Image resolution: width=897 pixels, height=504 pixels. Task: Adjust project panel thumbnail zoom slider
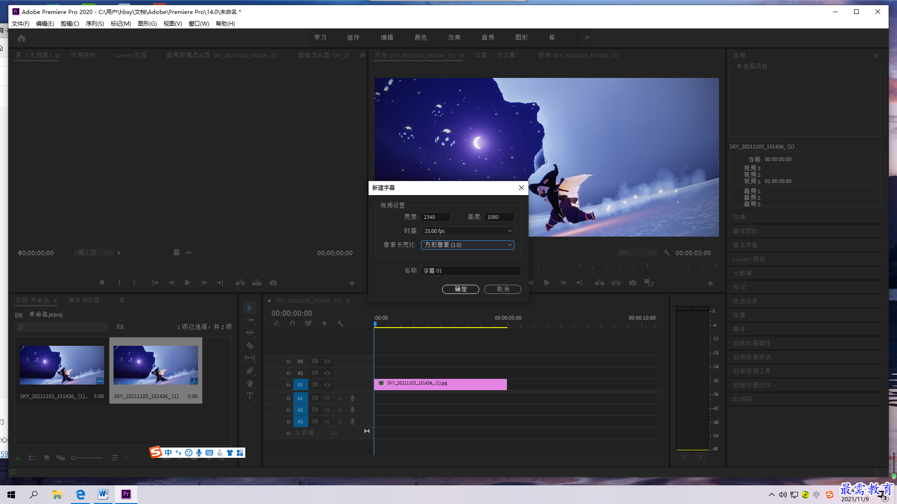click(86, 458)
